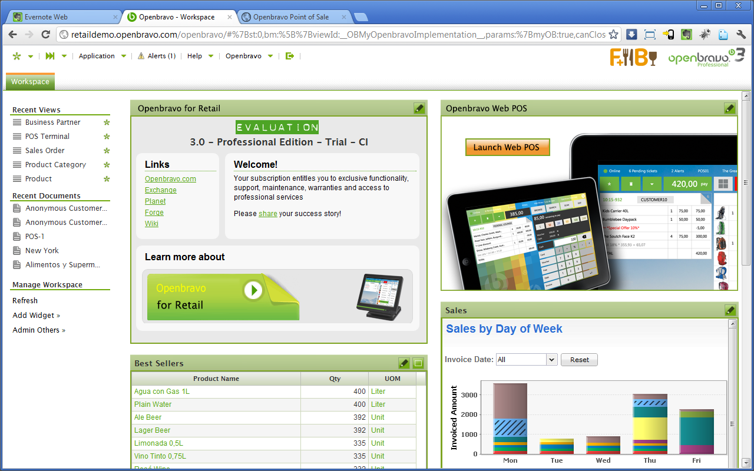
Task: Open Alimentos y Superm... recent document
Action: pyautogui.click(x=62, y=265)
